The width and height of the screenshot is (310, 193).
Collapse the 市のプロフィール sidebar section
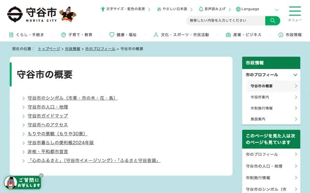pyautogui.click(x=295, y=75)
